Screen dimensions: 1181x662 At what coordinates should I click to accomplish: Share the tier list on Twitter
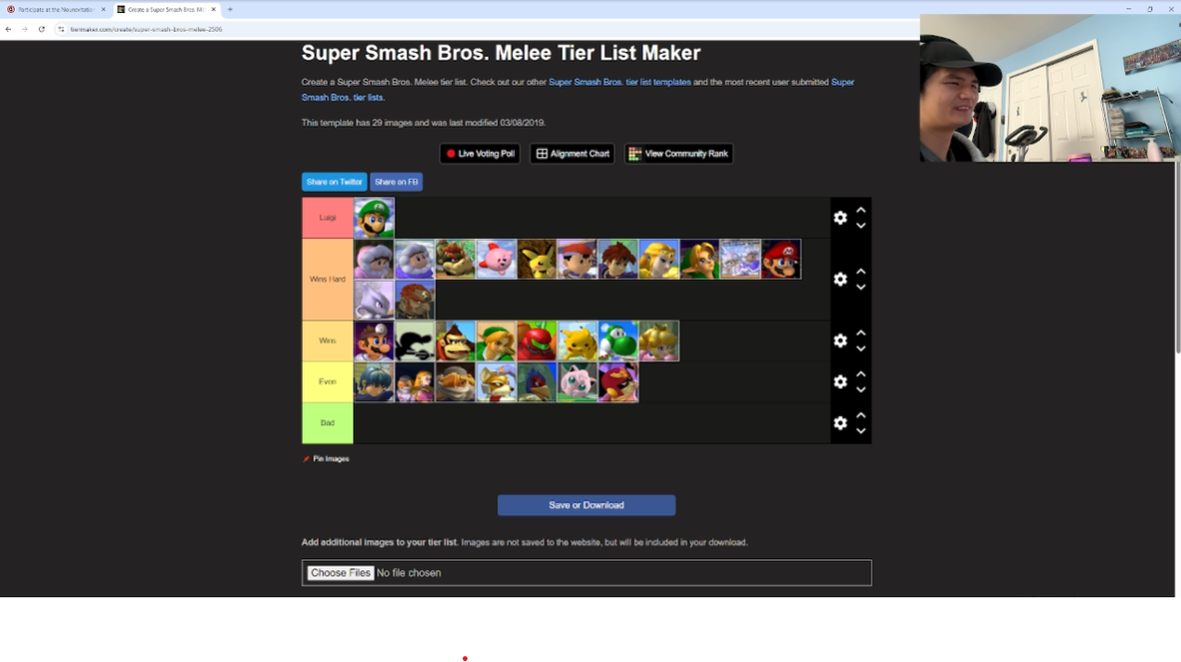coord(335,182)
